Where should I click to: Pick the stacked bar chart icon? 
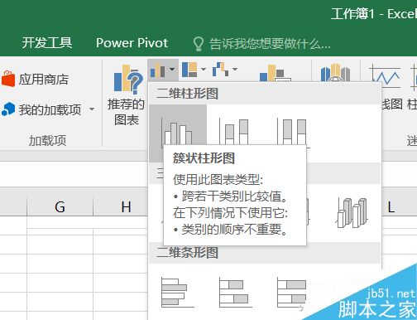click(236, 293)
